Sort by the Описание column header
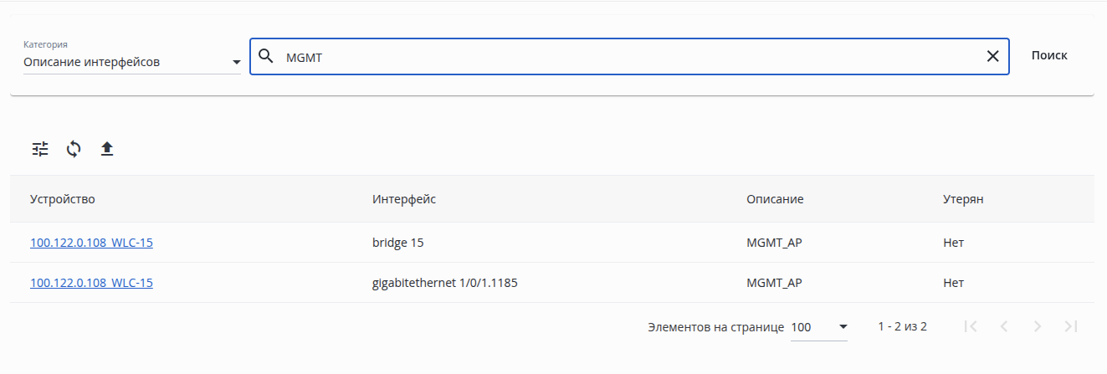 pyautogui.click(x=775, y=199)
